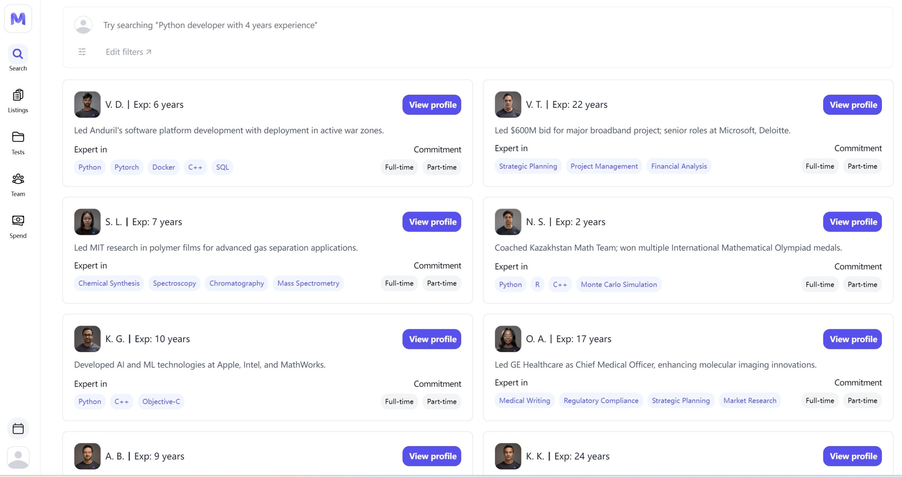This screenshot has width=902, height=477.
Task: Open the Tests folder icon
Action: [x=18, y=137]
